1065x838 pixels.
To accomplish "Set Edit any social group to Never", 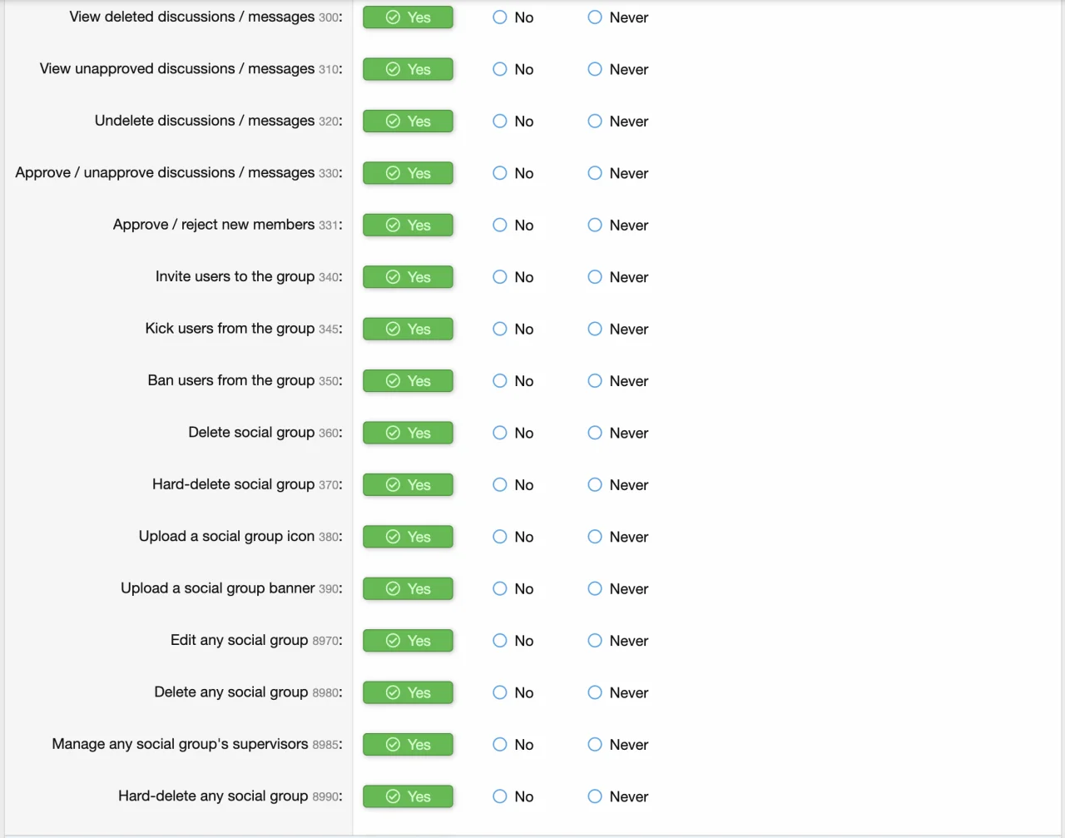I will (595, 641).
